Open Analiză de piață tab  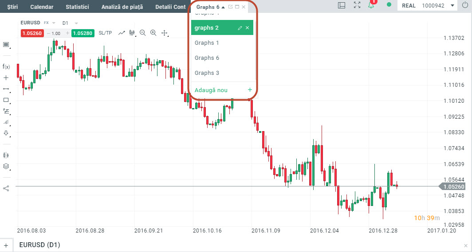click(x=122, y=7)
